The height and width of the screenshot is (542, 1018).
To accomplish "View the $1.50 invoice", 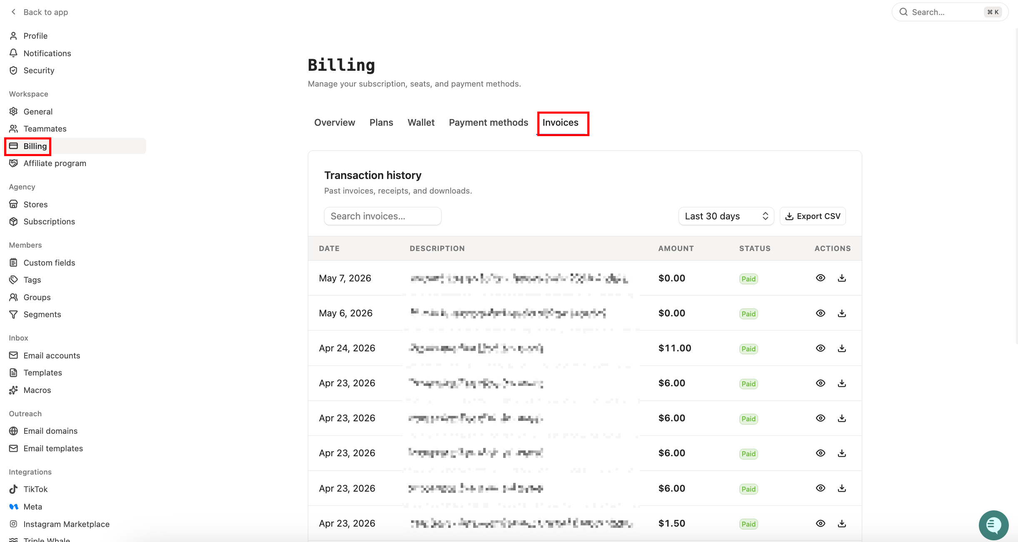I will [821, 523].
